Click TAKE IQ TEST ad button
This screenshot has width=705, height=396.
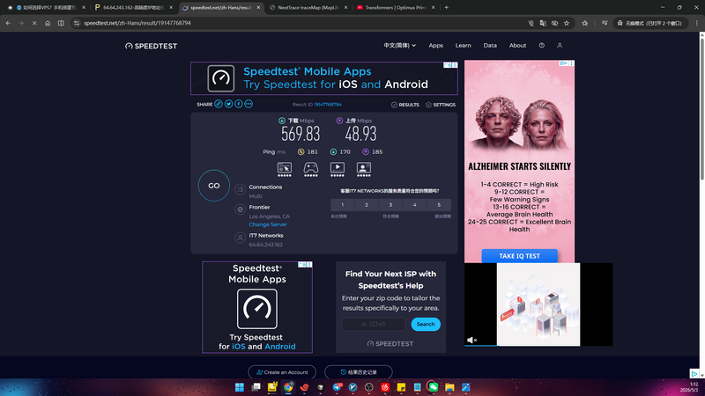point(519,256)
